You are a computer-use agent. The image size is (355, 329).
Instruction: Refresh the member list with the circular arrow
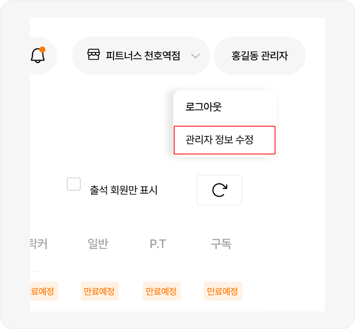[219, 190]
